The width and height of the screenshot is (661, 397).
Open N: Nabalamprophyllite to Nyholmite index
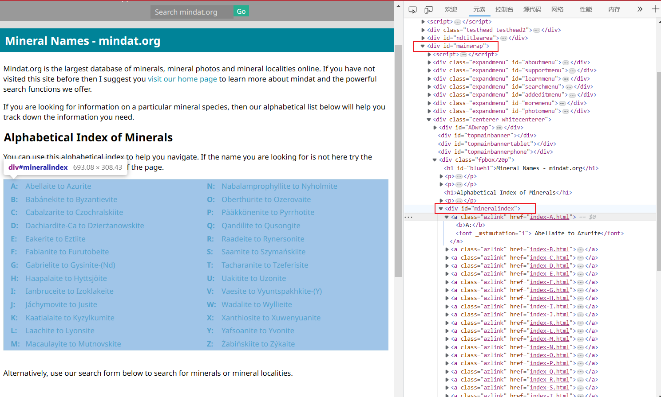pos(272,186)
